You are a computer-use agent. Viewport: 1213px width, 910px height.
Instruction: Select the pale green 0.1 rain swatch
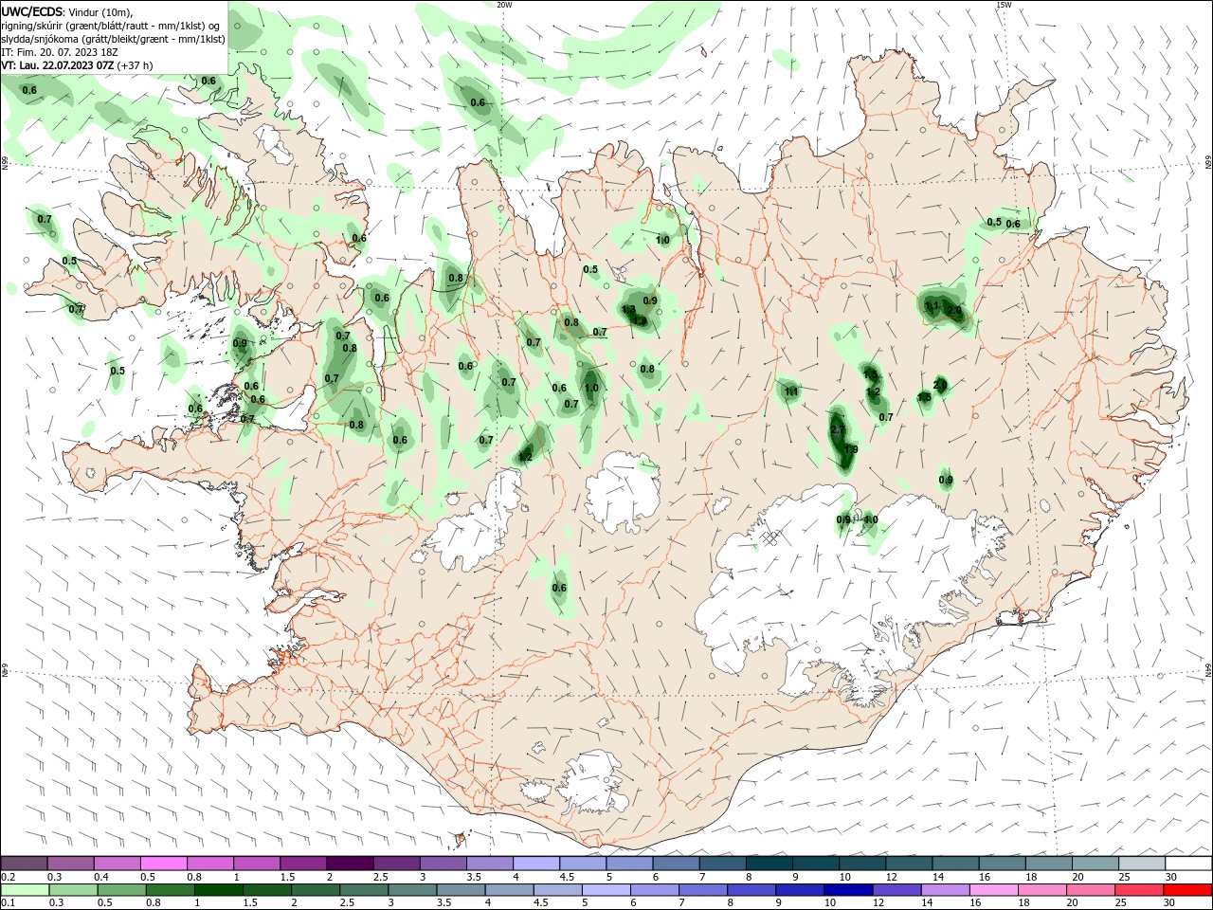tap(25, 890)
